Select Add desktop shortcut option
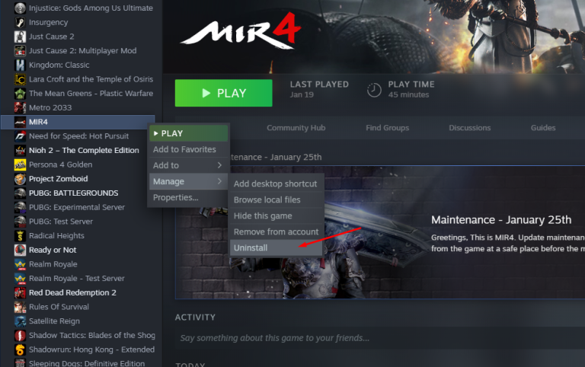The width and height of the screenshot is (585, 367). pos(276,183)
